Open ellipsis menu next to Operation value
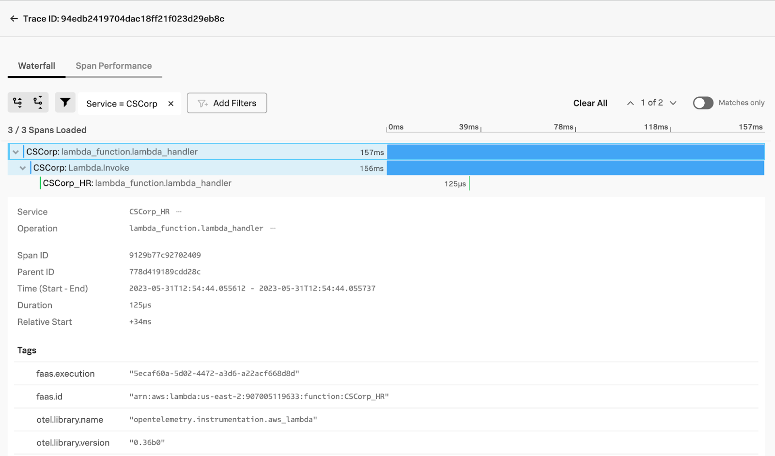This screenshot has height=456, width=775. pyautogui.click(x=273, y=228)
